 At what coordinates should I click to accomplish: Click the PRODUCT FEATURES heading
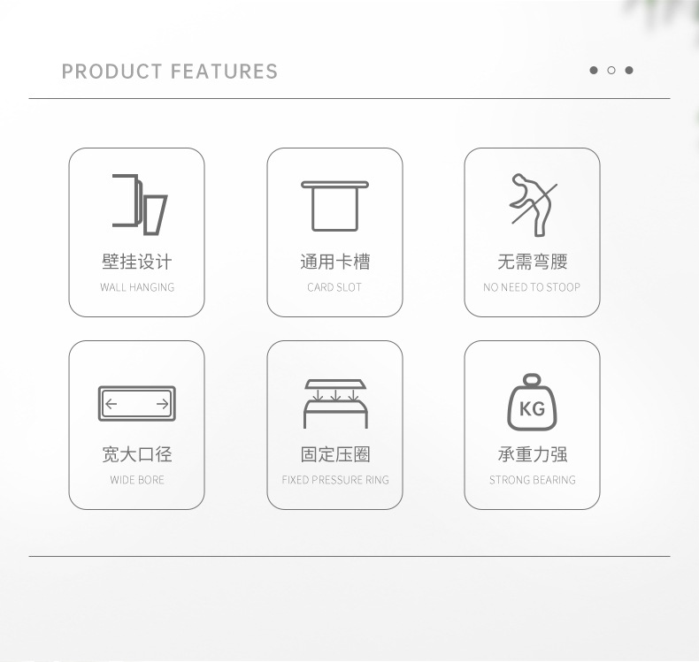[x=169, y=72]
